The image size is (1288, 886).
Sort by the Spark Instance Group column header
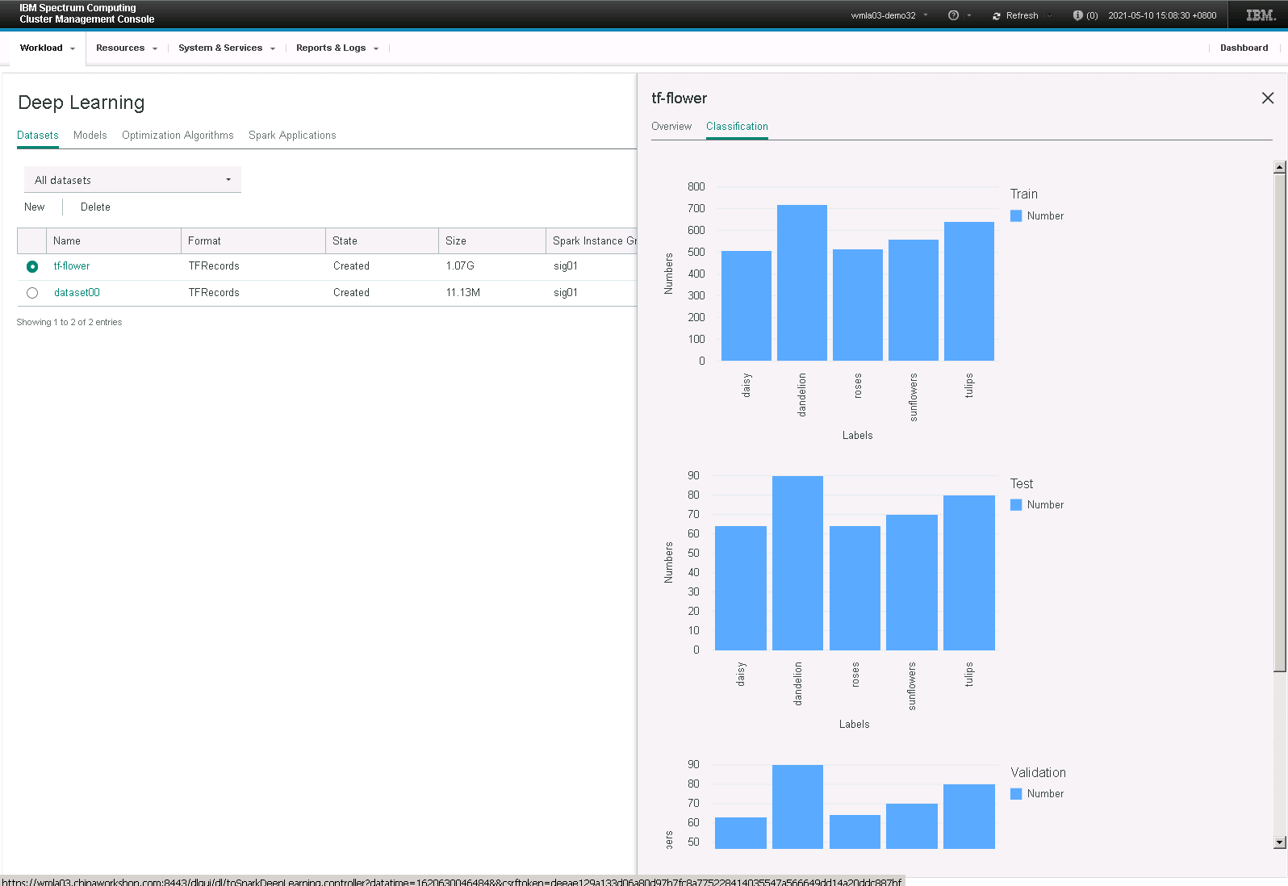pyautogui.click(x=592, y=241)
